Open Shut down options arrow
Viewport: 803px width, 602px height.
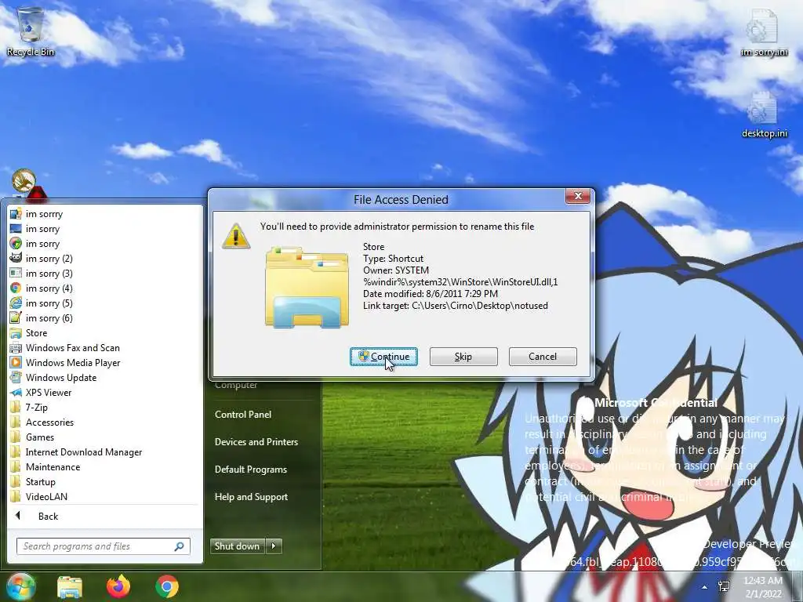pos(274,546)
